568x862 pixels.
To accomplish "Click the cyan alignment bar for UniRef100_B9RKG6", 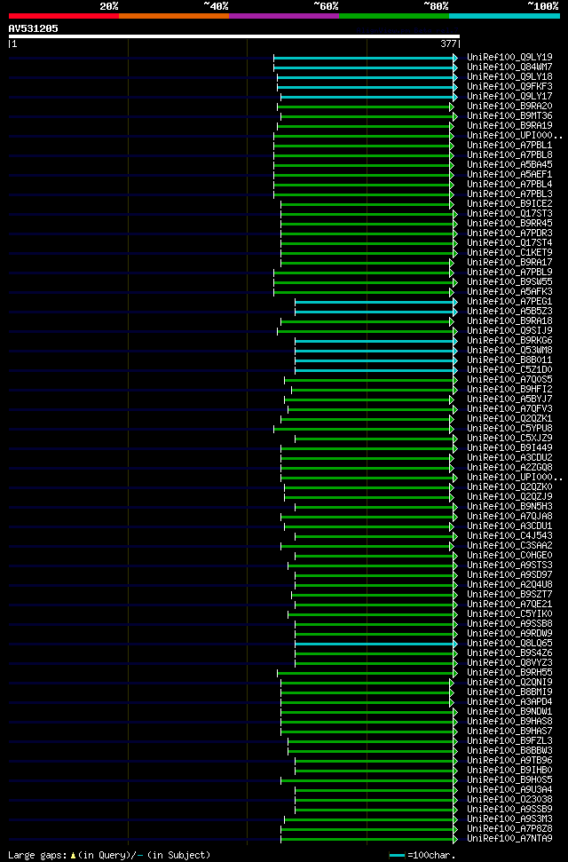I will click(376, 341).
